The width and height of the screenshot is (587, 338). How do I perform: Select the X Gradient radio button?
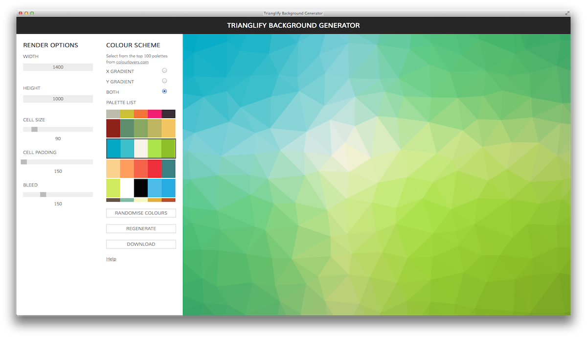click(164, 70)
